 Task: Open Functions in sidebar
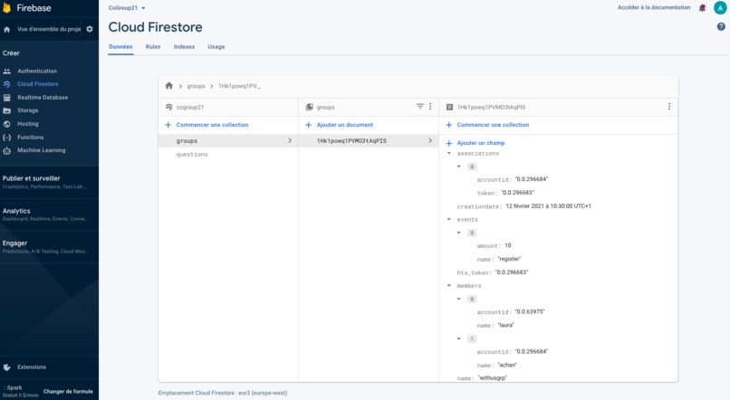pos(30,138)
